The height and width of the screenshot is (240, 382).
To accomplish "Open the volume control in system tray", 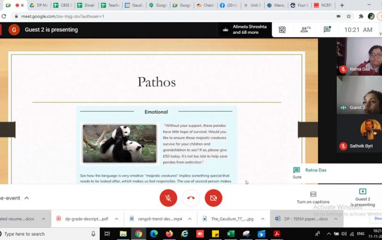I will coord(344,234).
